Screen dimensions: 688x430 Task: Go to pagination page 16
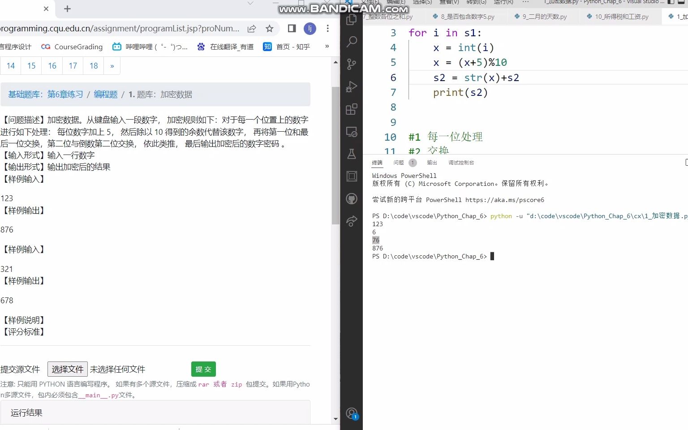[x=52, y=66]
